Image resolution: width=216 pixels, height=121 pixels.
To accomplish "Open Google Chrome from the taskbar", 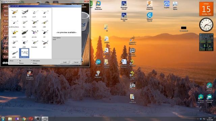I will (24, 119).
